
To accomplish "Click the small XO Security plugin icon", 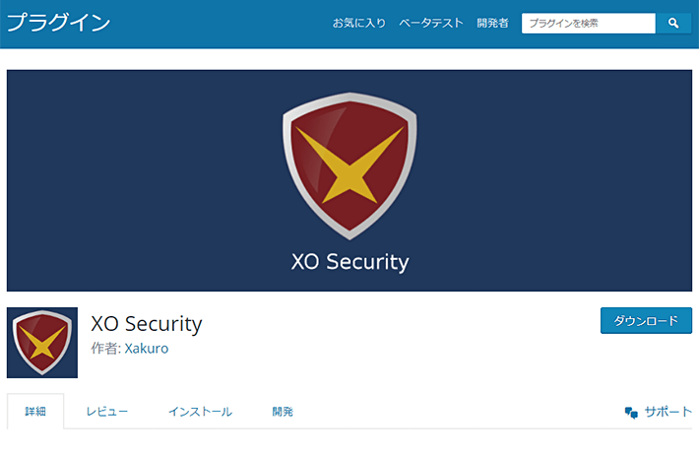I will click(42, 343).
